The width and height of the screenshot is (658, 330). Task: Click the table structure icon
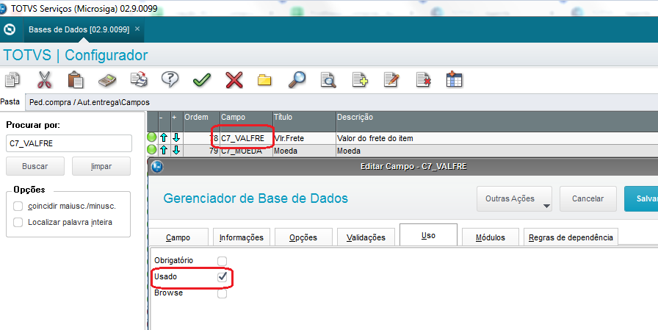tap(454, 79)
